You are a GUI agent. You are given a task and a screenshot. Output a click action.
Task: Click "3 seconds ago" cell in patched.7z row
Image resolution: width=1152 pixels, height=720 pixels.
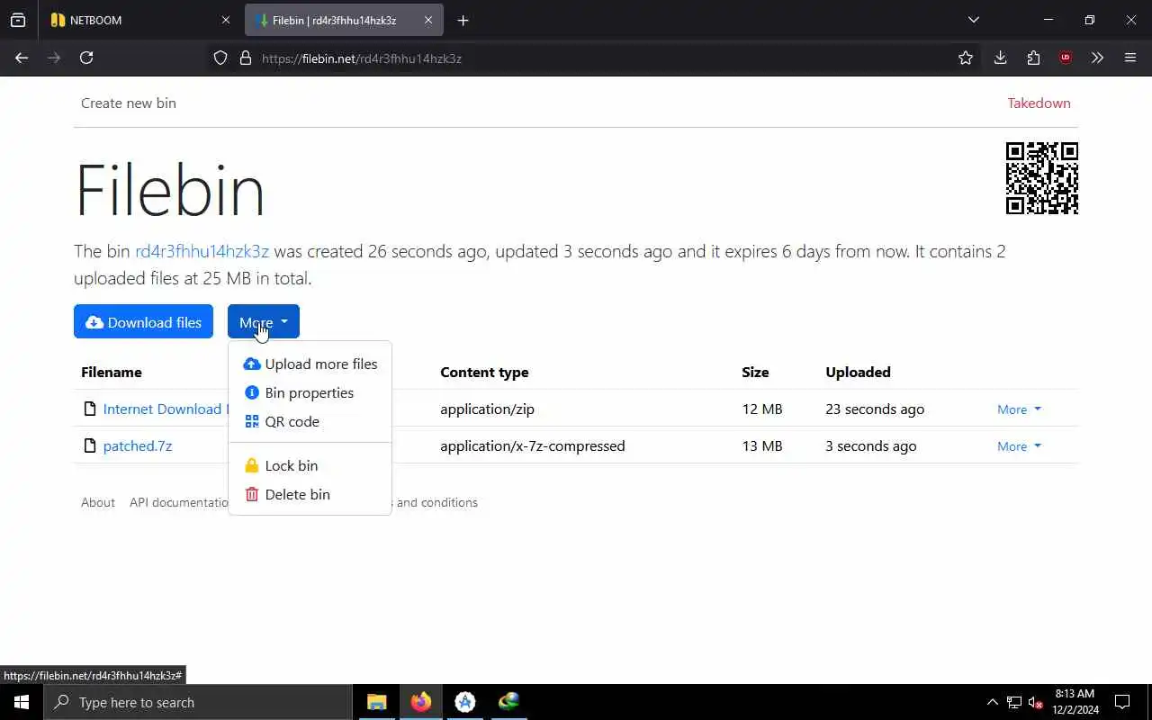[871, 445]
